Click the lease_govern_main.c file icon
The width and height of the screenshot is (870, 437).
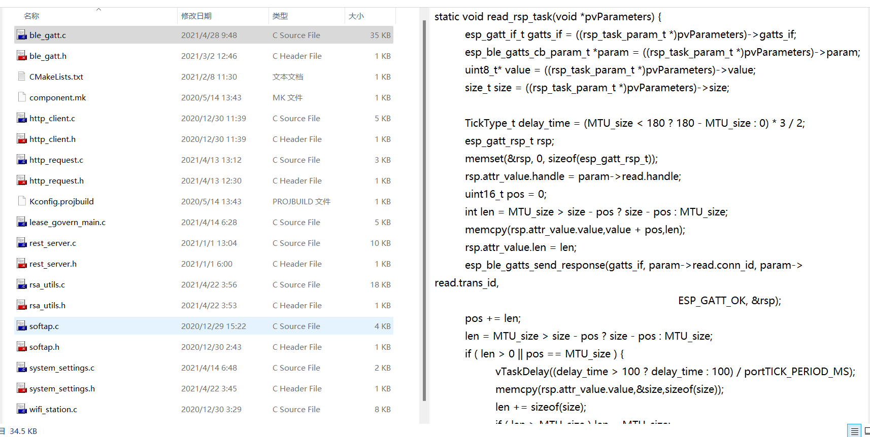[22, 222]
